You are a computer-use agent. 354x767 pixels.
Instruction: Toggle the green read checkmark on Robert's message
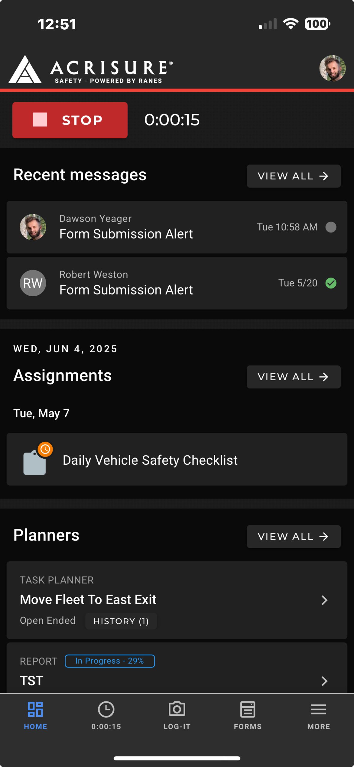click(331, 283)
